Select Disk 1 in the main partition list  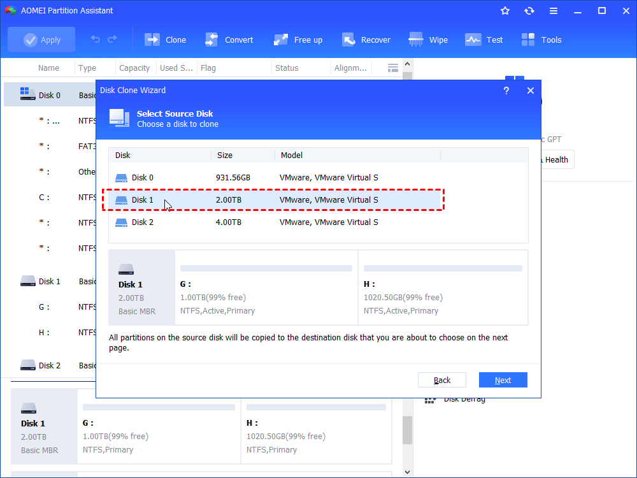pos(50,281)
